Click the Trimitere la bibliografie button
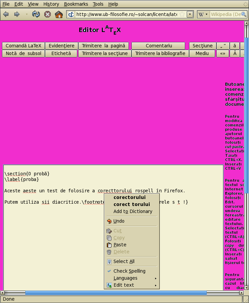 (160, 54)
